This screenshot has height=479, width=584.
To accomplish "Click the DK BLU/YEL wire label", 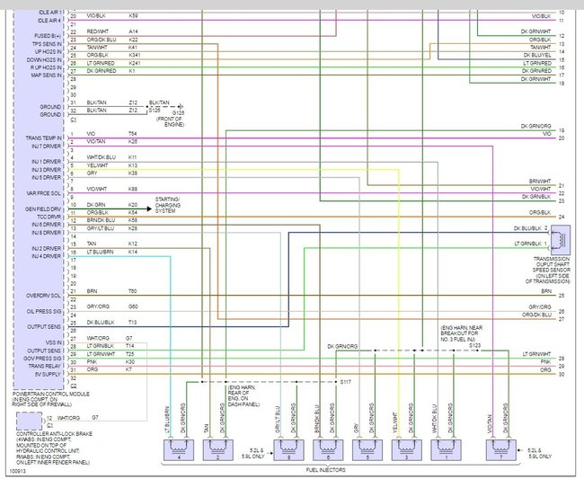I will click(x=537, y=55).
